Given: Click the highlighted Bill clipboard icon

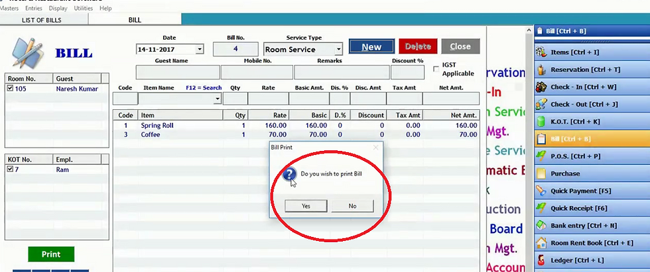Looking at the screenshot, I should pyautogui.click(x=541, y=139).
